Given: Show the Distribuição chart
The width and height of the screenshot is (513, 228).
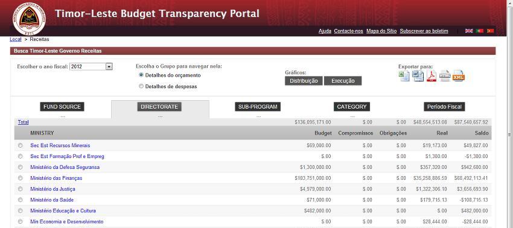Looking at the screenshot, I should (x=304, y=81).
